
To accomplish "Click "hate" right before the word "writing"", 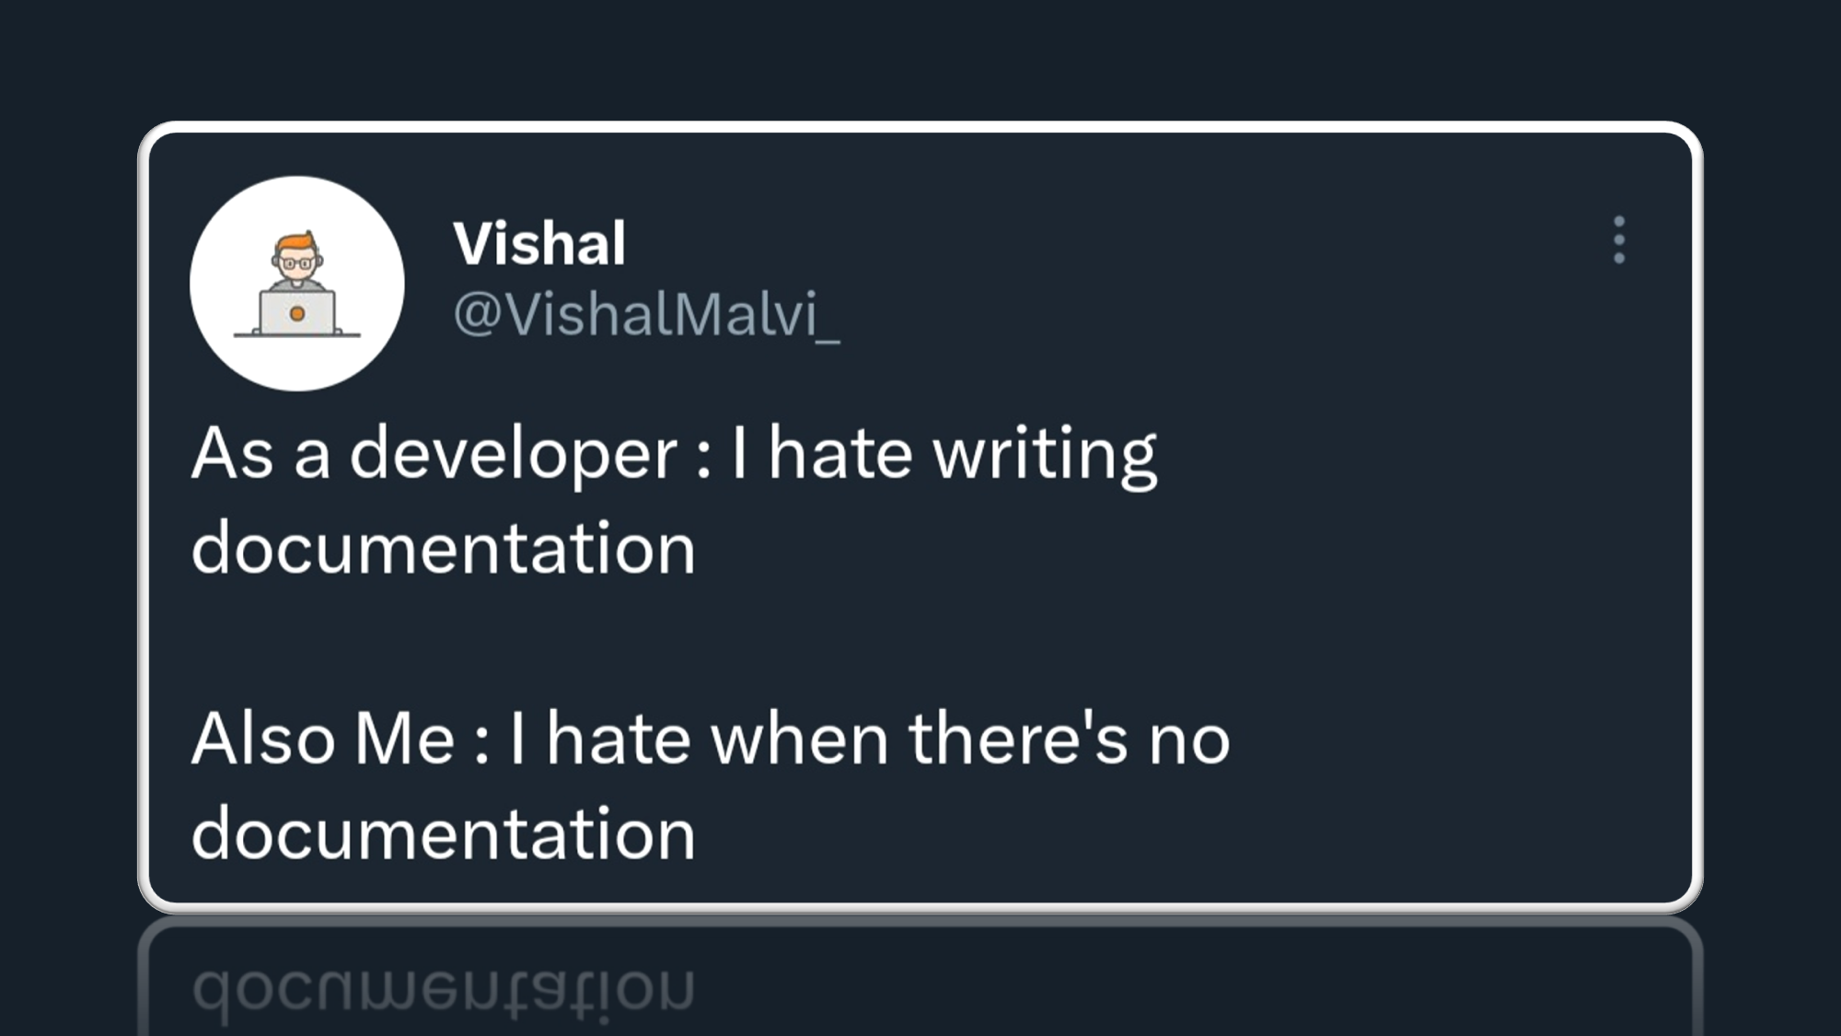I will click(x=839, y=454).
